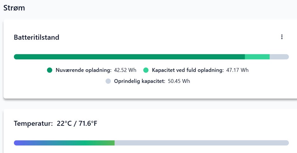Image resolution: width=297 pixels, height=153 pixels.
Task: Click the light green segment of battery bar
Action: [257, 57]
